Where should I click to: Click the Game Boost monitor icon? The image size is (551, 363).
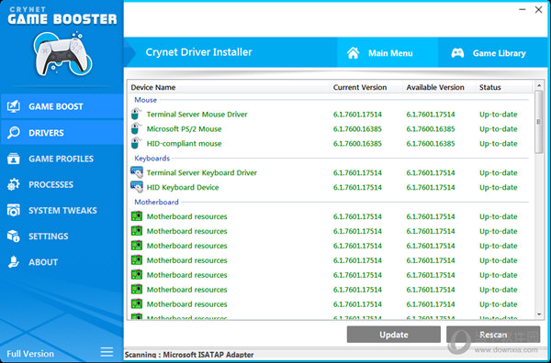14,106
